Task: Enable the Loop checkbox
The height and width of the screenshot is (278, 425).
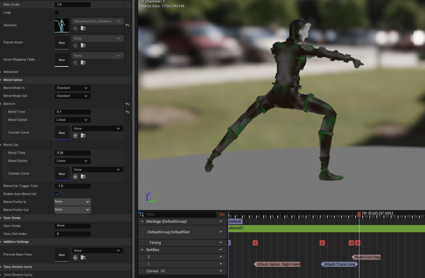Action: (x=57, y=12)
